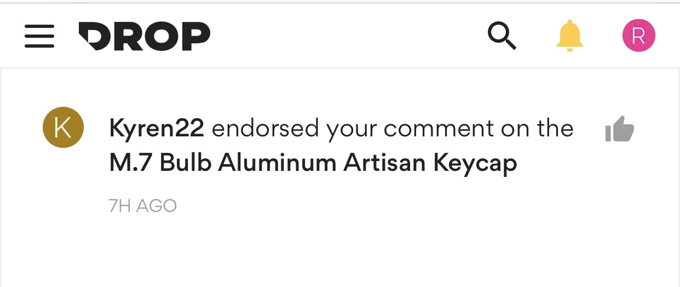Image resolution: width=680 pixels, height=287 pixels.
Task: Click the white header space right of the DROP logo
Action: [345, 36]
